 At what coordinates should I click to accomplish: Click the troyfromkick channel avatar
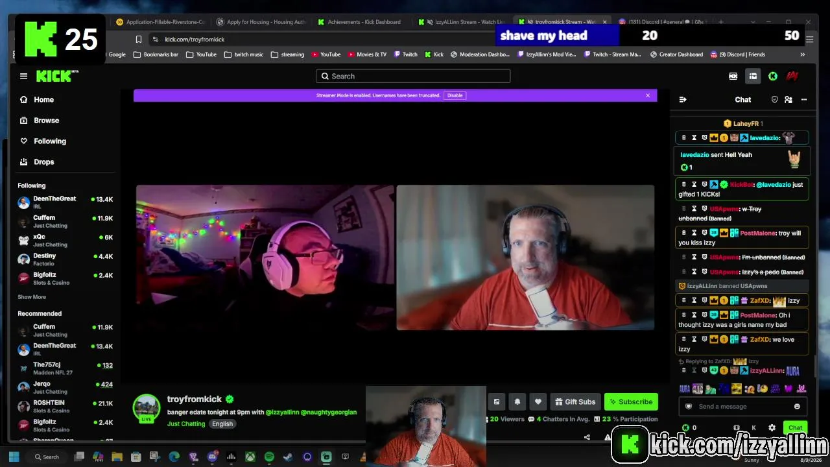[147, 408]
